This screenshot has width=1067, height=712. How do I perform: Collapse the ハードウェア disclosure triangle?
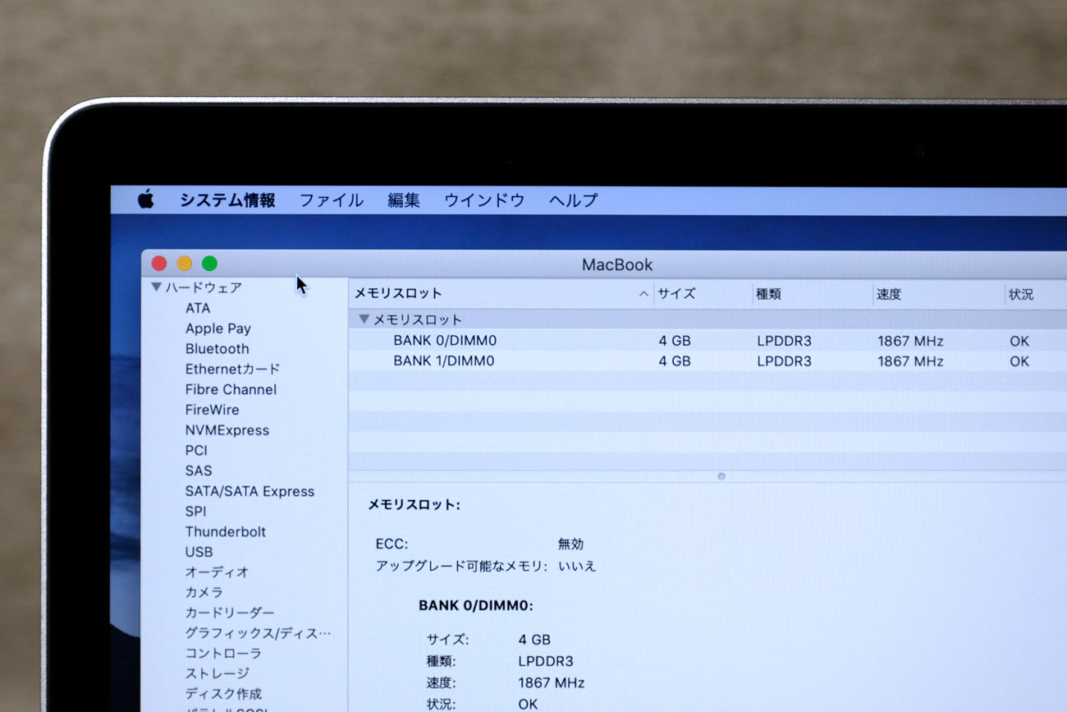click(156, 287)
